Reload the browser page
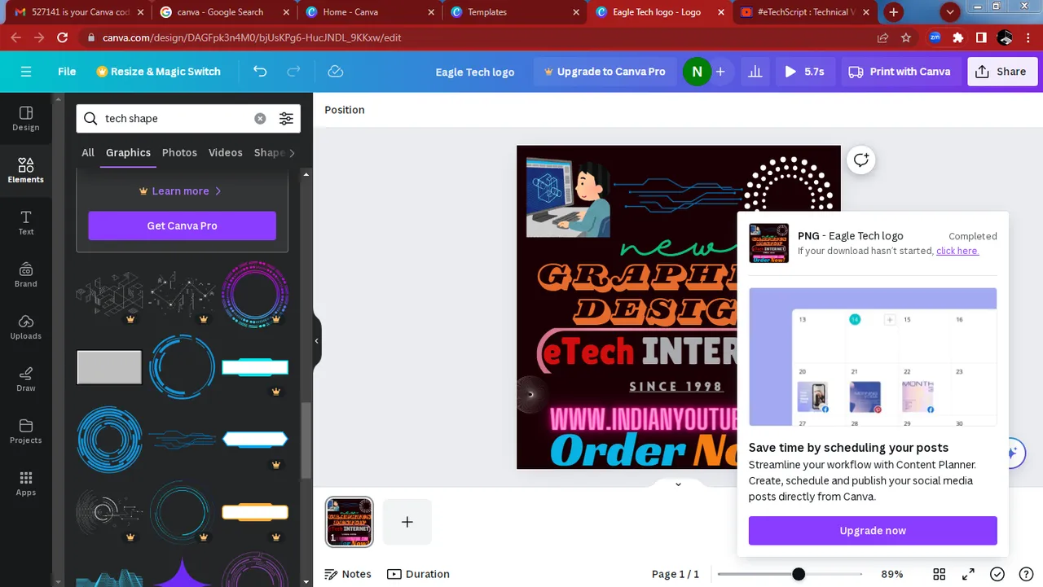The image size is (1043, 587). 62,37
